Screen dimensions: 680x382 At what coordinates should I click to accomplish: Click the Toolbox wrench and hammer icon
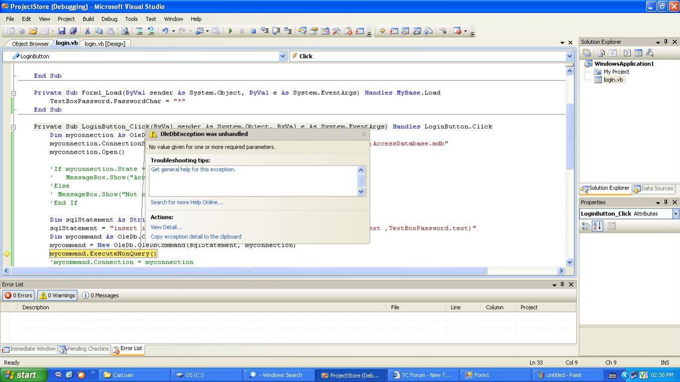point(337,31)
